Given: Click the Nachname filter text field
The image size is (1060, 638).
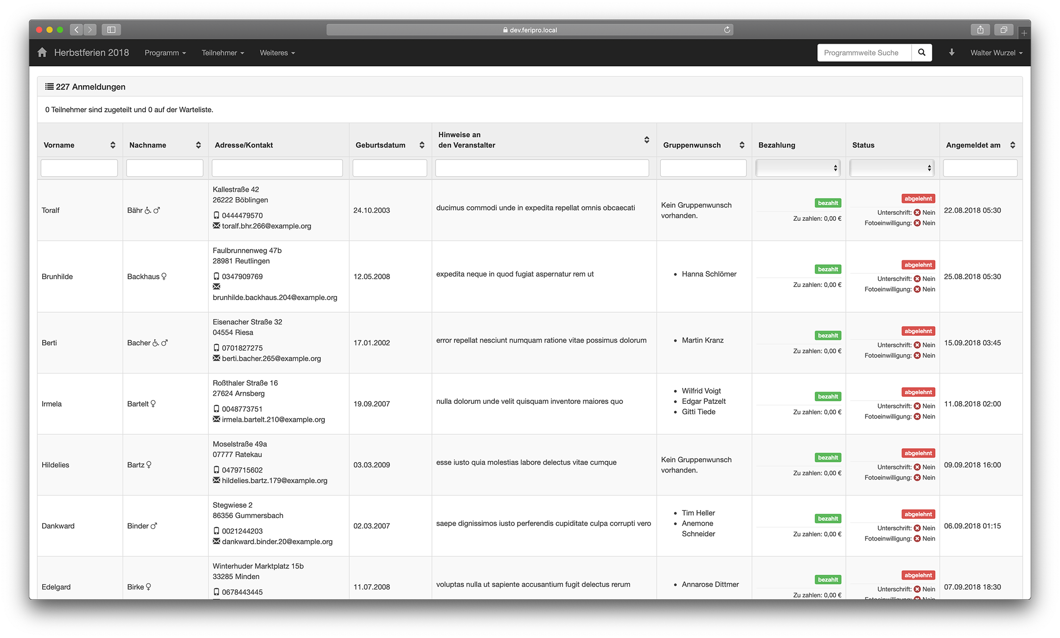Looking at the screenshot, I should pyautogui.click(x=165, y=168).
